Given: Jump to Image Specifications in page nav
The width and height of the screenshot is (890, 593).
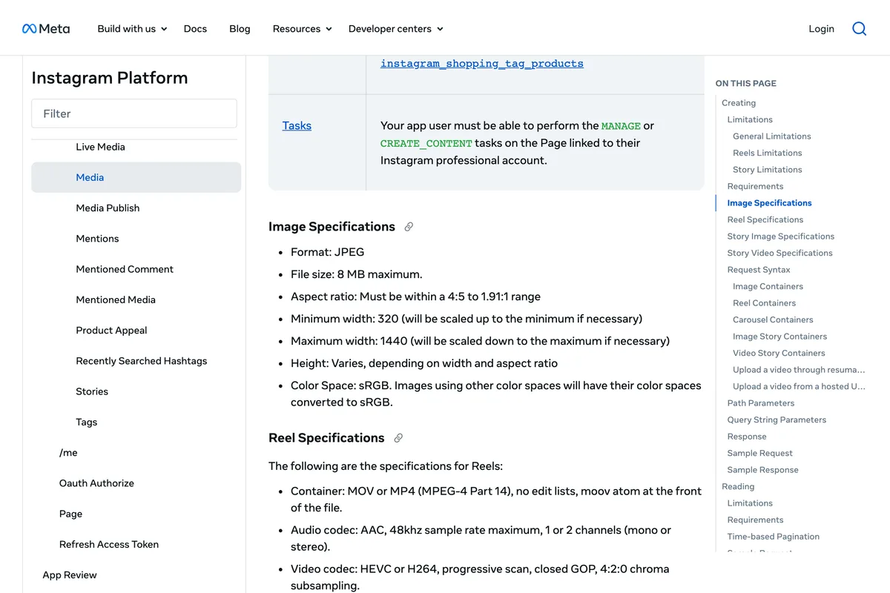Looking at the screenshot, I should [770, 203].
